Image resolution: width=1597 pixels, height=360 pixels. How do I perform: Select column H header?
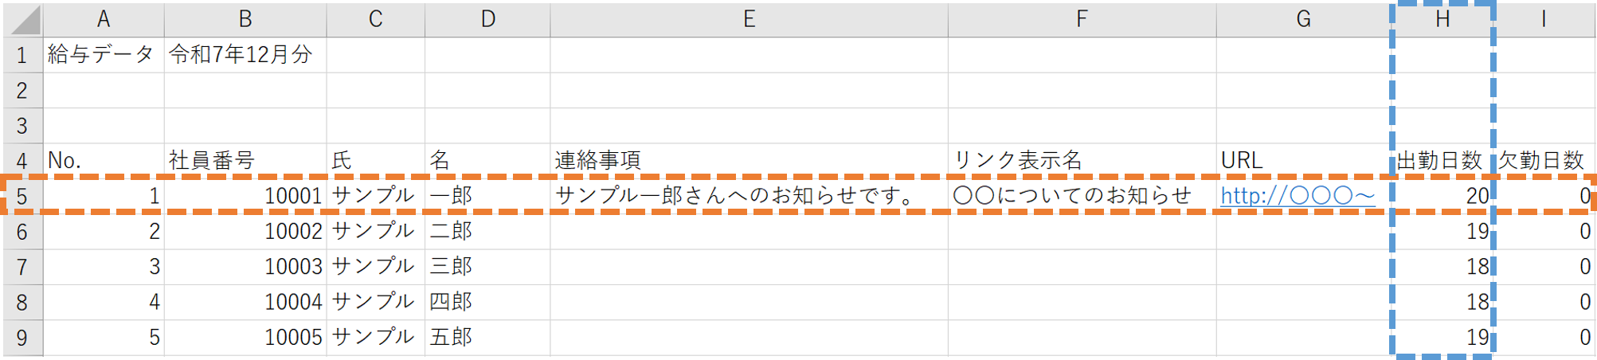(1442, 19)
